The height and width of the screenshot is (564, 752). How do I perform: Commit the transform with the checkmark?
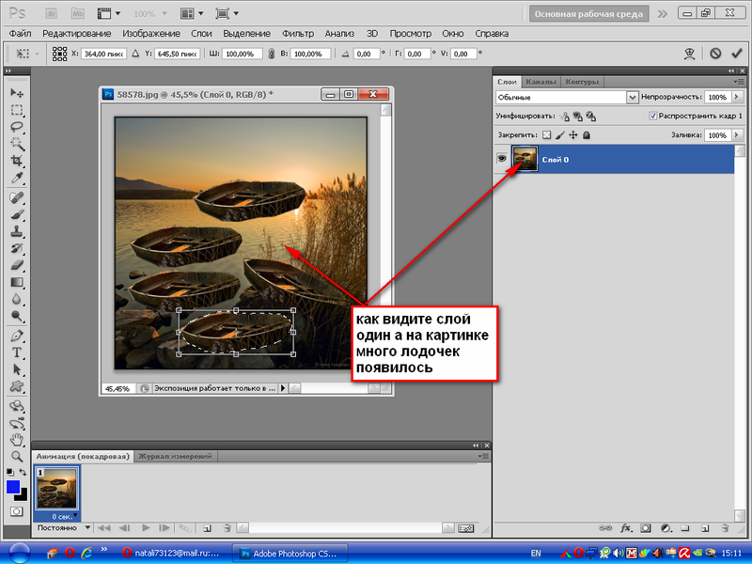click(x=736, y=54)
